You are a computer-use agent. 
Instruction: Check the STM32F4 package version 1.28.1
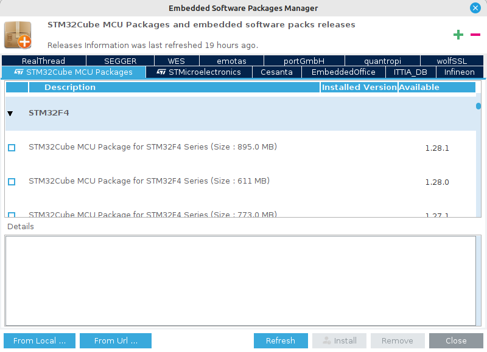(x=12, y=148)
